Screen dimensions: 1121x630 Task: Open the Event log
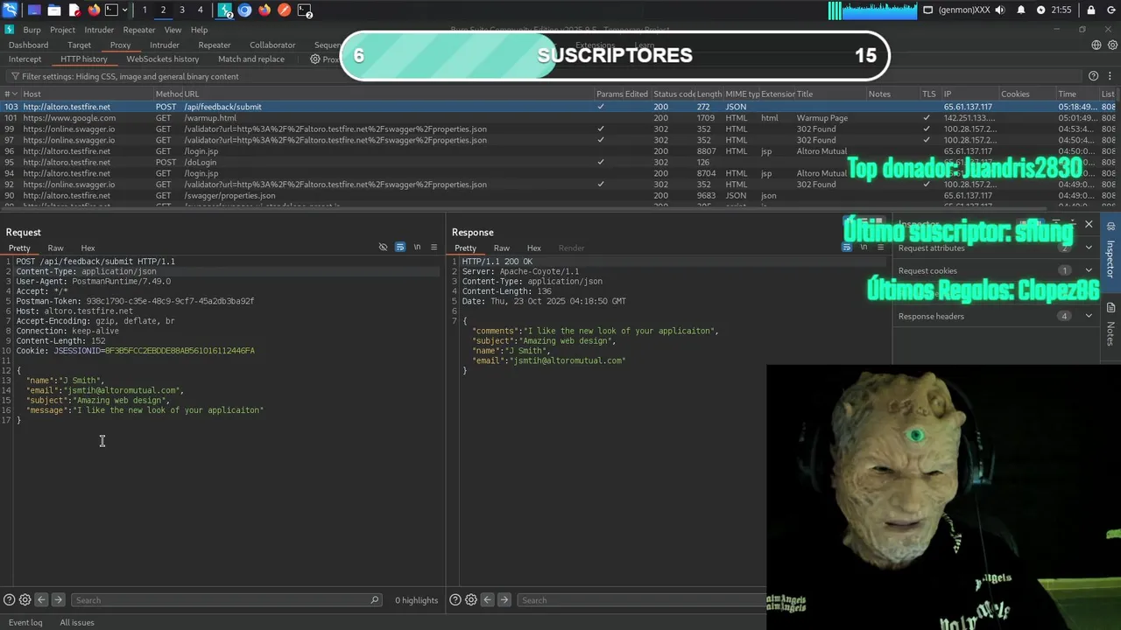coord(25,623)
